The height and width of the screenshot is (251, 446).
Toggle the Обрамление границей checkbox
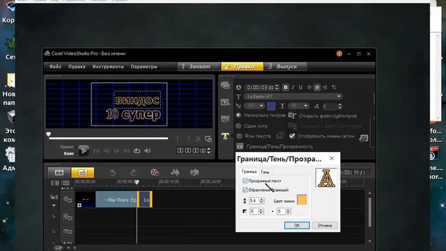point(245,190)
